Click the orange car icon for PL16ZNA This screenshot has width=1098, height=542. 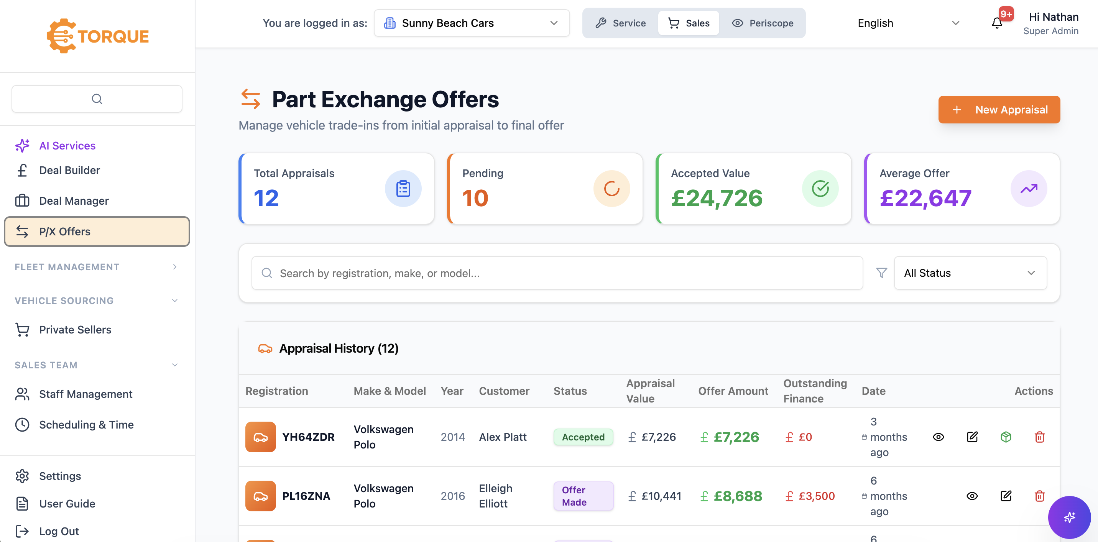coord(260,496)
